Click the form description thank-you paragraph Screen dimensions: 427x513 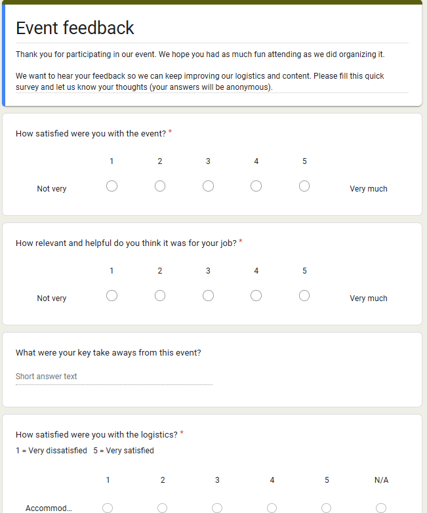click(200, 54)
